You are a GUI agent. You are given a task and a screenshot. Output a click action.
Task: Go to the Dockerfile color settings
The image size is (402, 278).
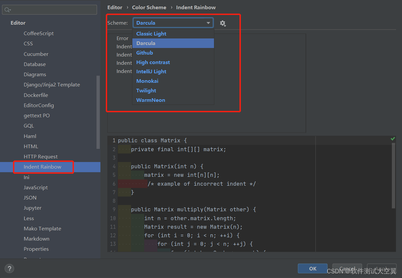coord(36,95)
